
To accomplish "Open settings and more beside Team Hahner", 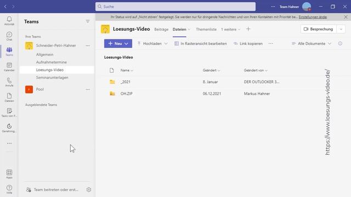I will [273, 7].
